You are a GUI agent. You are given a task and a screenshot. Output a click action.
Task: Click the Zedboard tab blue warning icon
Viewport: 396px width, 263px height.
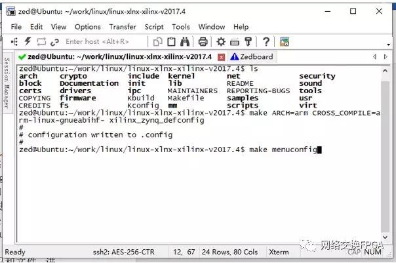(x=235, y=56)
